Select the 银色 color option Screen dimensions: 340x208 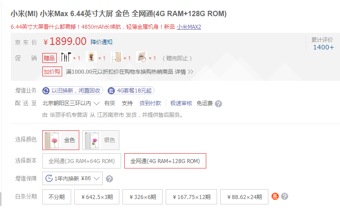point(101,140)
